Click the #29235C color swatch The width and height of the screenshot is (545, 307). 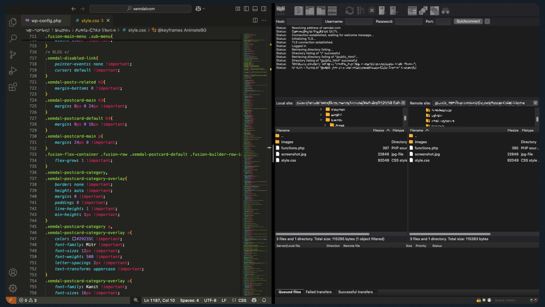pyautogui.click(x=74, y=239)
